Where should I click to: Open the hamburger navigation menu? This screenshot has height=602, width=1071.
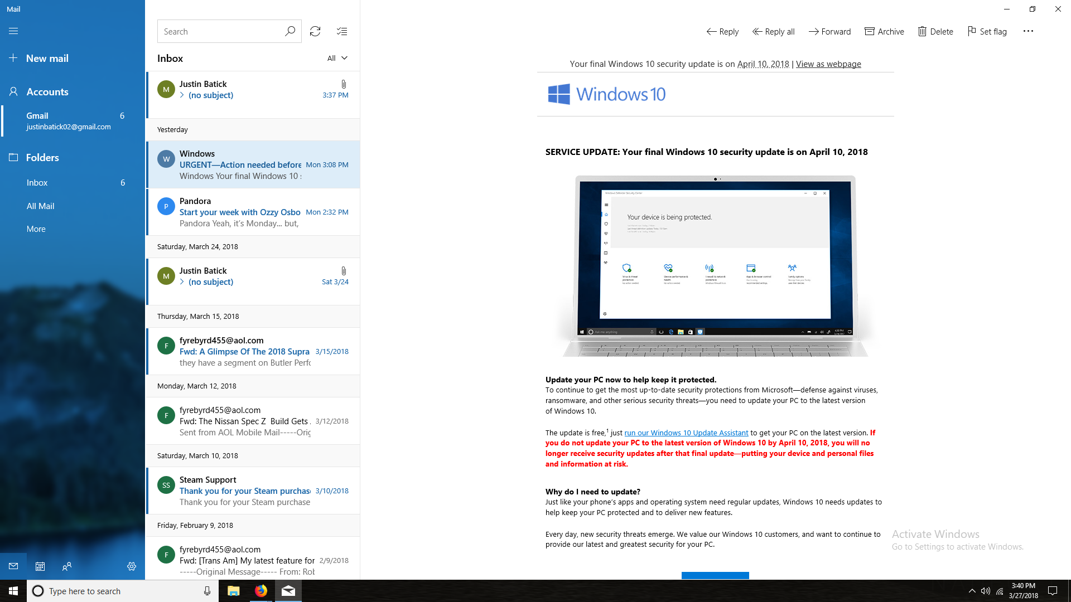13,31
